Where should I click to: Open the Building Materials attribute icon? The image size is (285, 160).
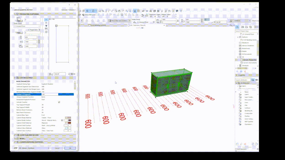coord(240,111)
